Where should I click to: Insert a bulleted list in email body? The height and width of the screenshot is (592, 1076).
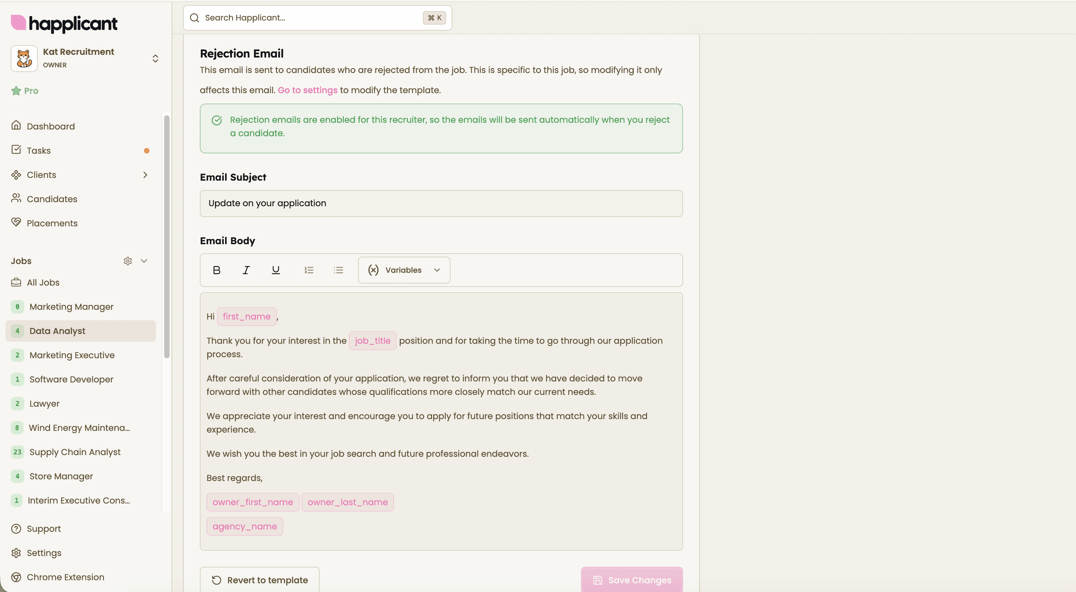[338, 270]
